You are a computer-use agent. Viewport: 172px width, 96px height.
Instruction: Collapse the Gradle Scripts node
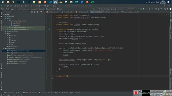3,49
